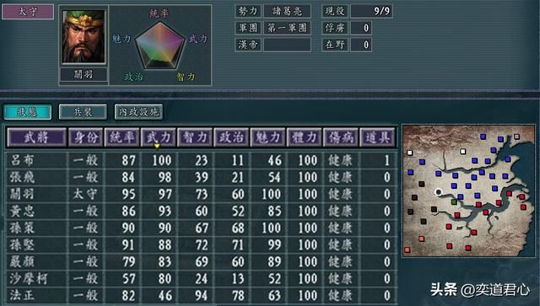540x306 pixels.
Task: Select 黃忠 in the officer list
Action: 22,211
